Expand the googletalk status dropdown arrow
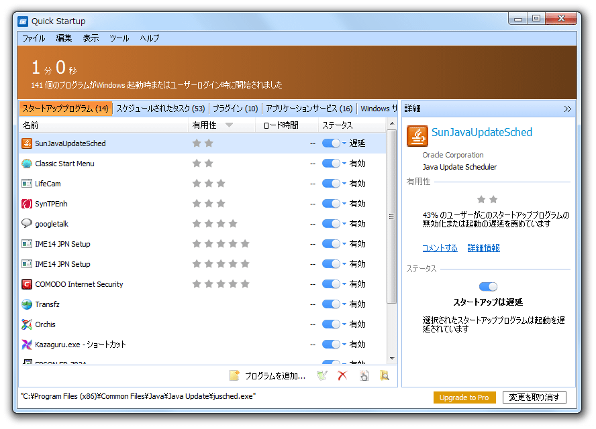The image size is (596, 429). (344, 224)
